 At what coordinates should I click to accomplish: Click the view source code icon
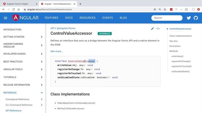click(x=158, y=29)
